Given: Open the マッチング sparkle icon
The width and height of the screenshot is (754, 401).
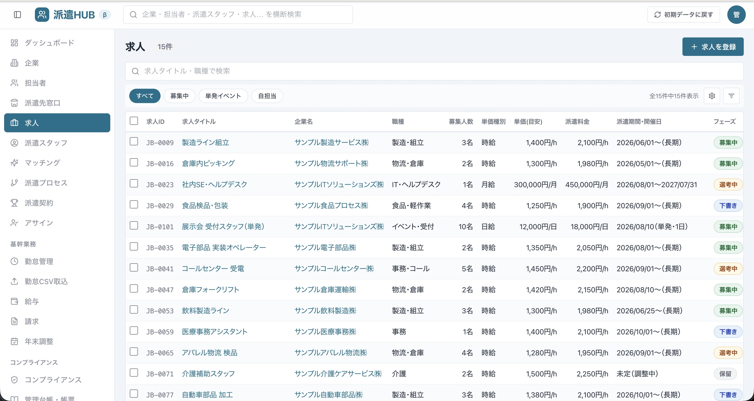Looking at the screenshot, I should 14,163.
